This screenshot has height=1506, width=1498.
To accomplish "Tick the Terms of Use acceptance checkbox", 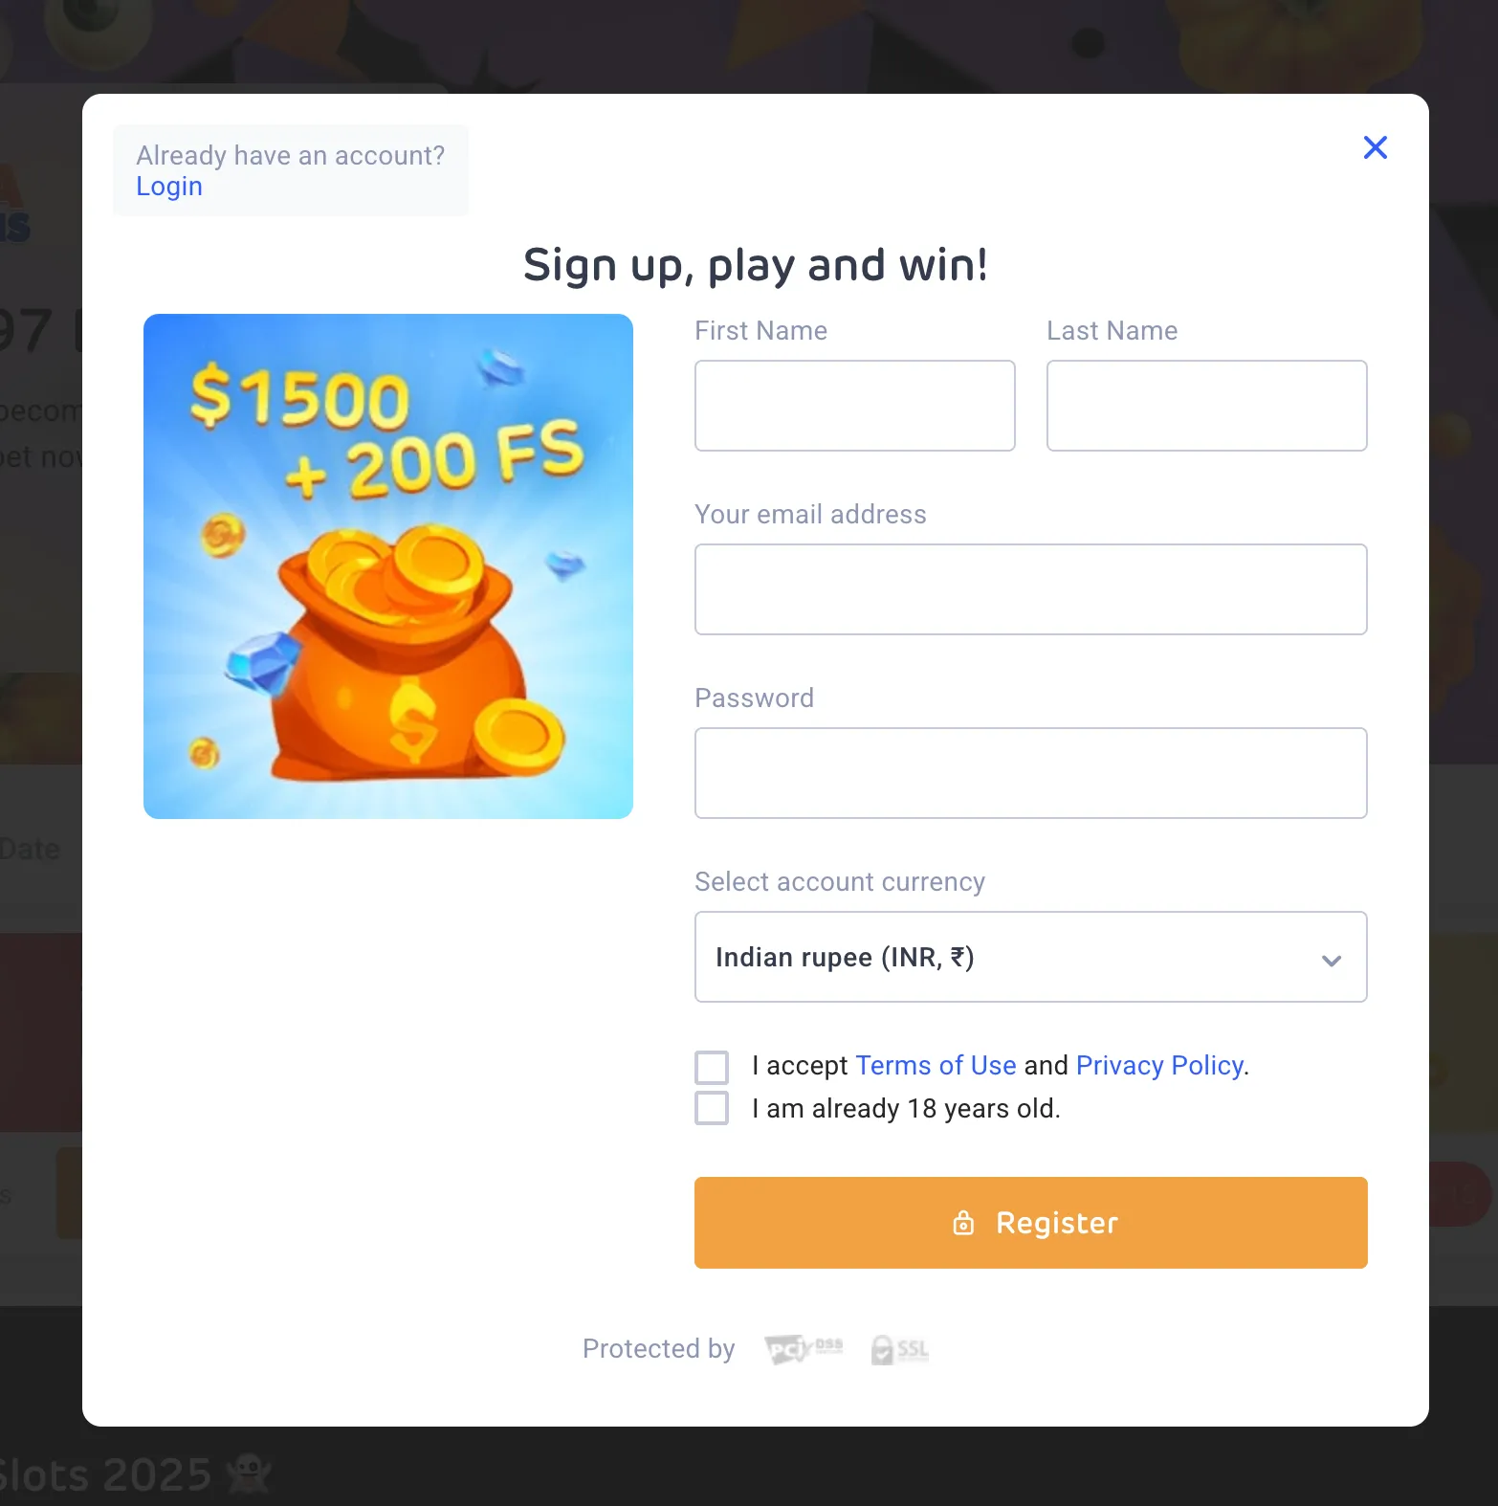I will [712, 1067].
